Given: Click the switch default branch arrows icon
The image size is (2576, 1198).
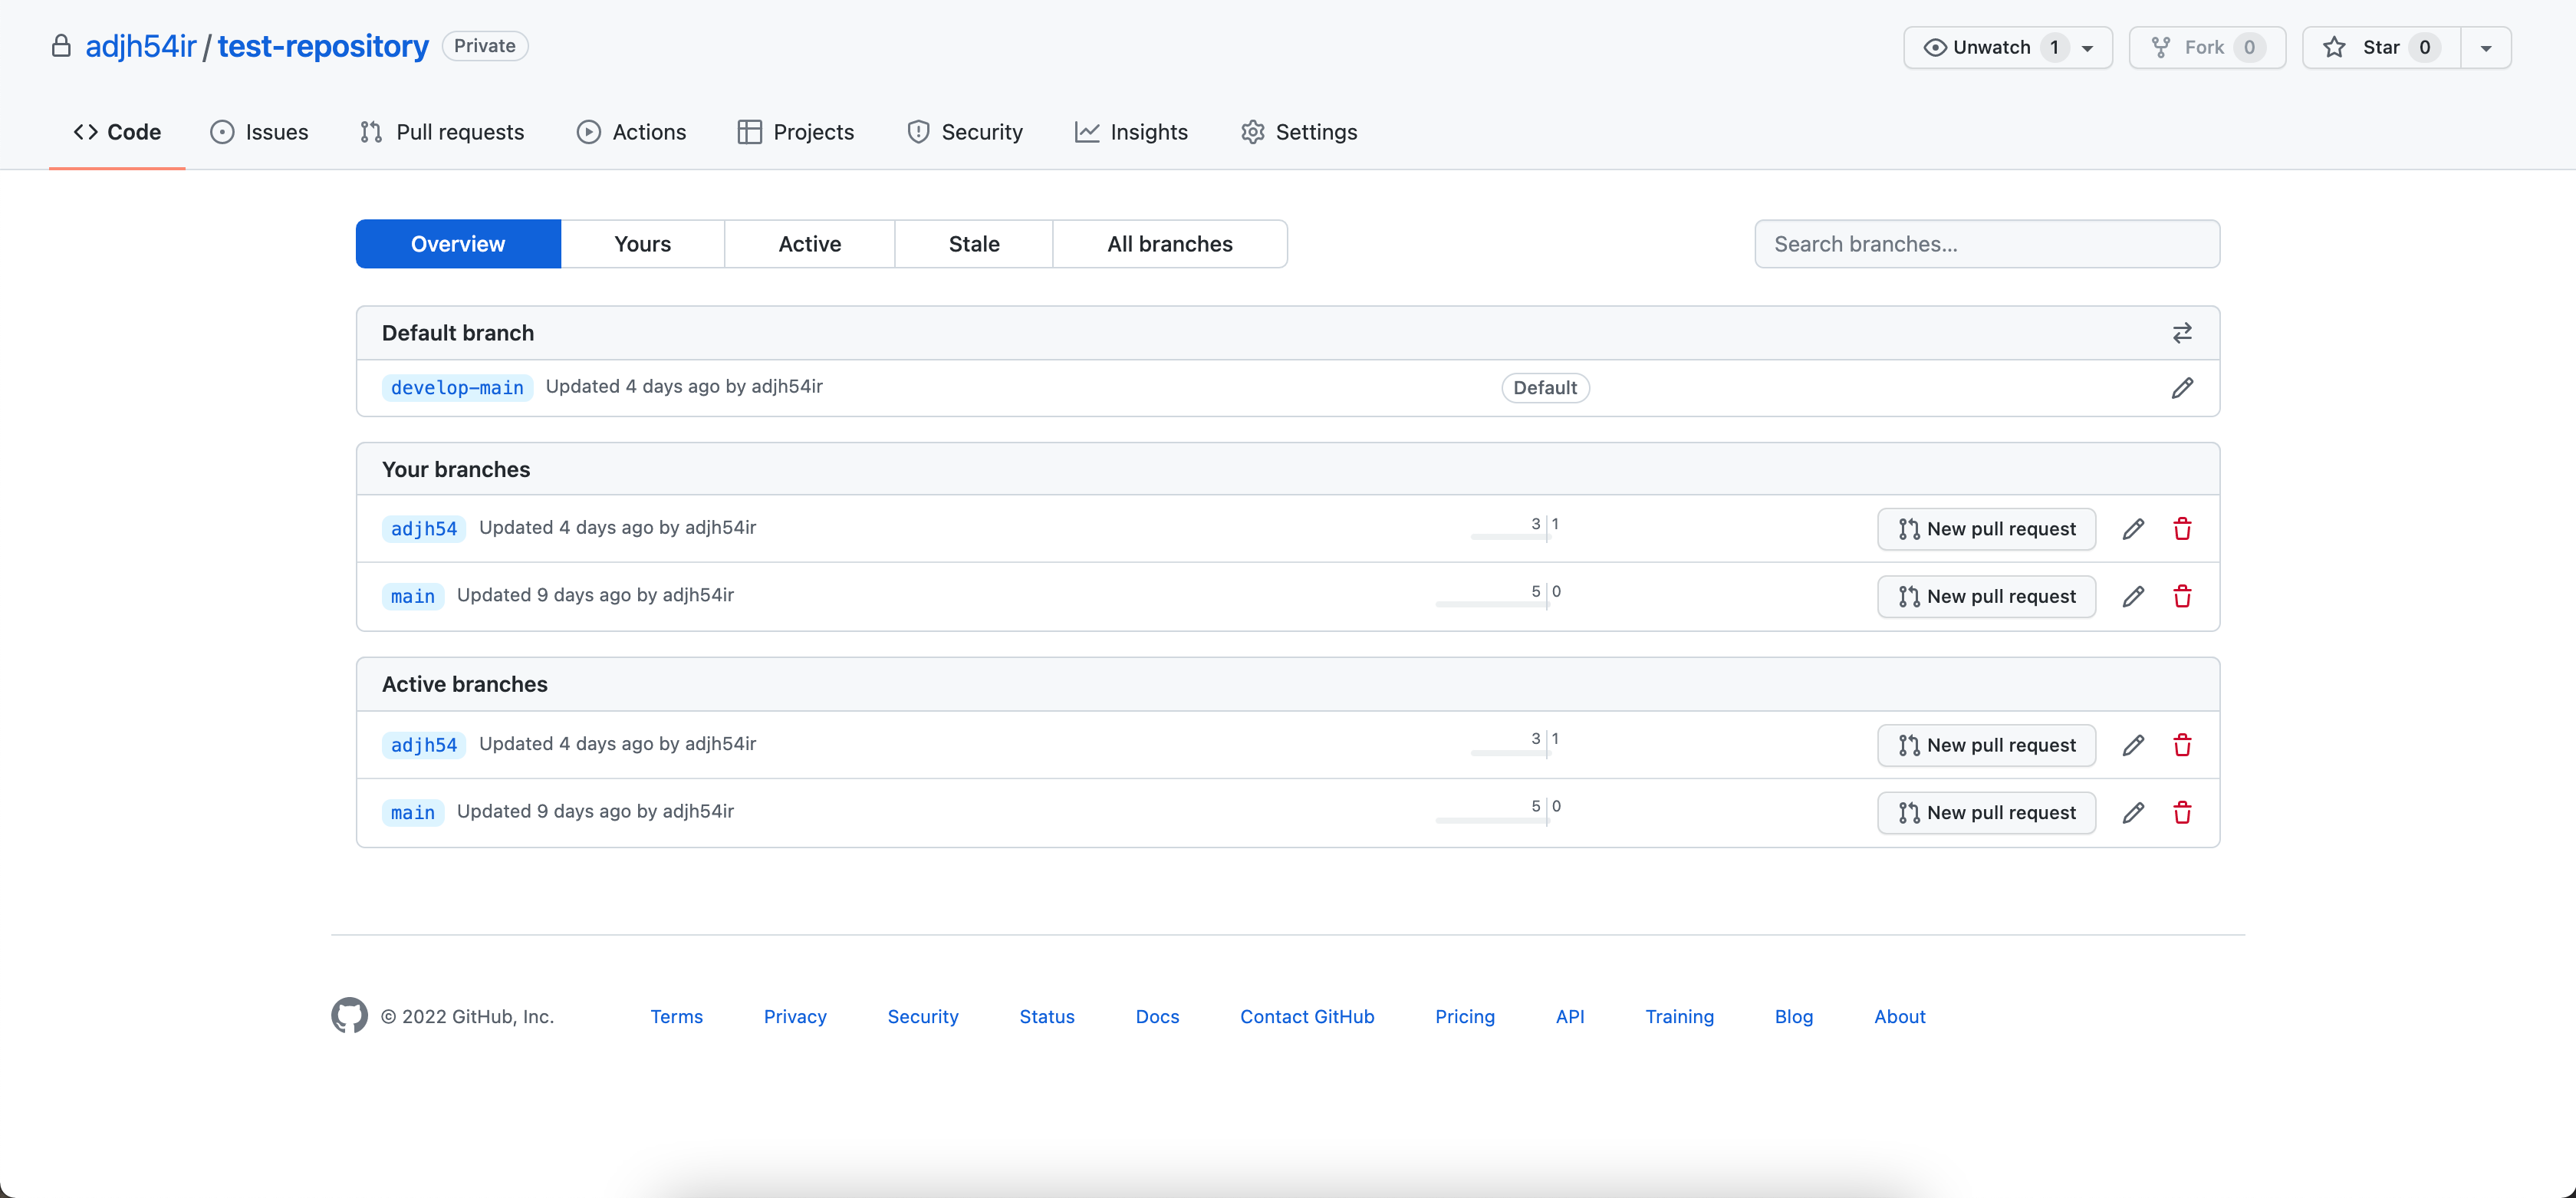Looking at the screenshot, I should pyautogui.click(x=2182, y=333).
